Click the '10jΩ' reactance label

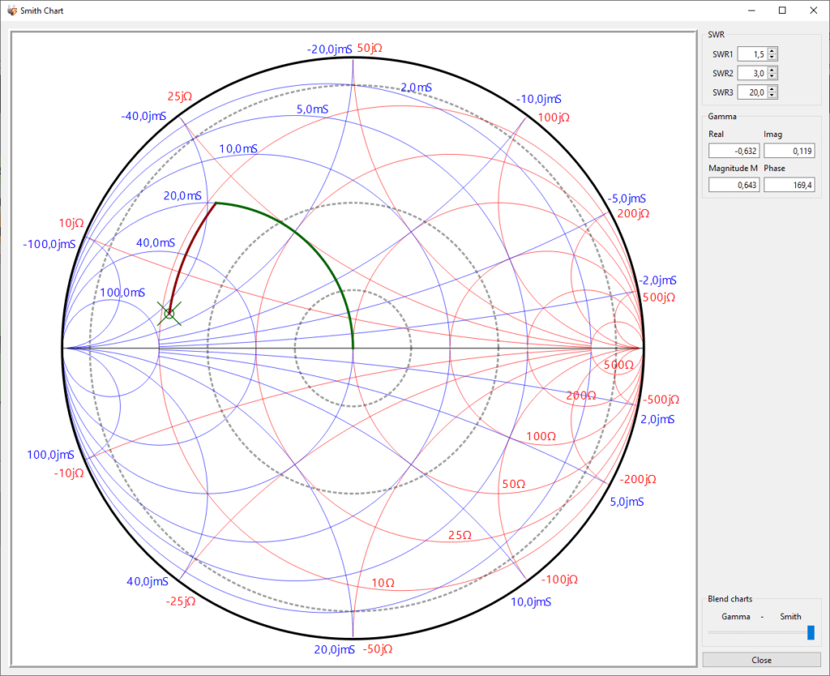tap(71, 223)
